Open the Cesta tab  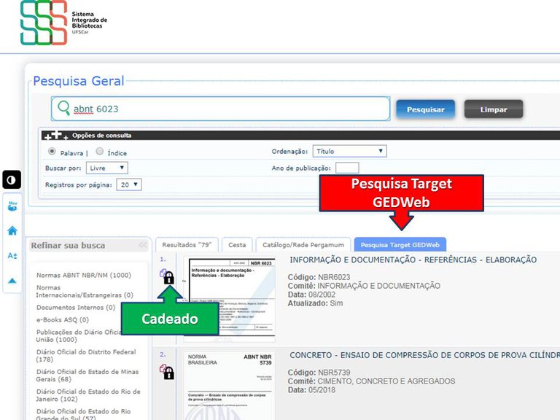(237, 245)
